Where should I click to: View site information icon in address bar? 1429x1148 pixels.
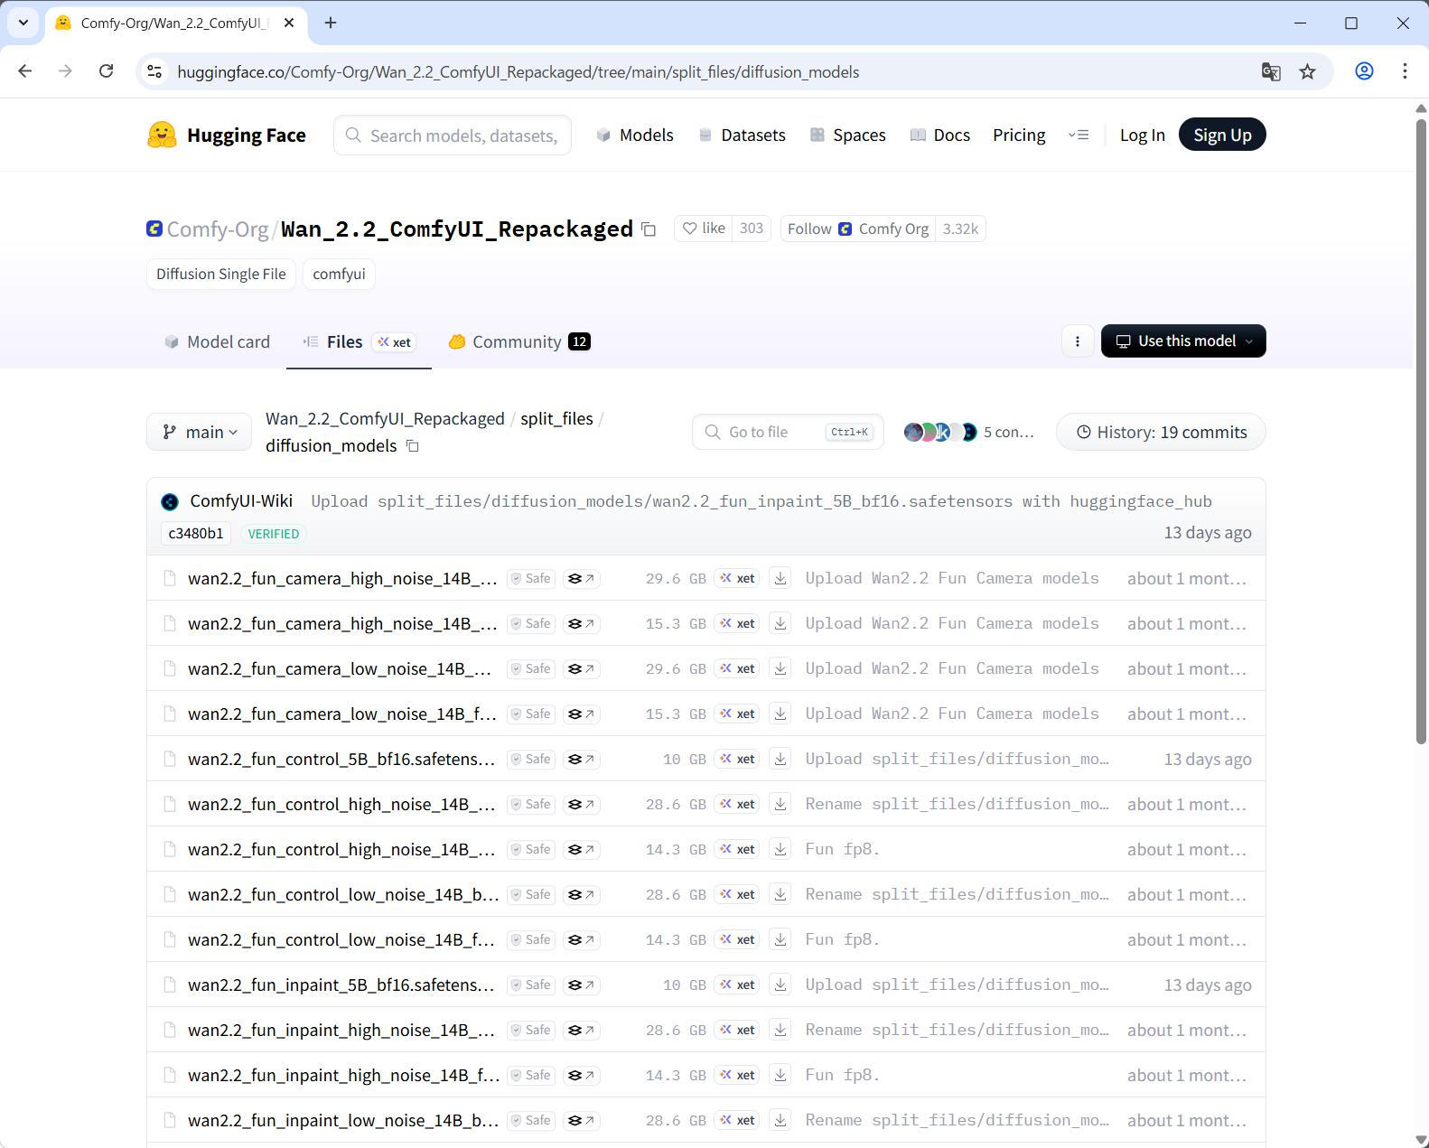[154, 71]
